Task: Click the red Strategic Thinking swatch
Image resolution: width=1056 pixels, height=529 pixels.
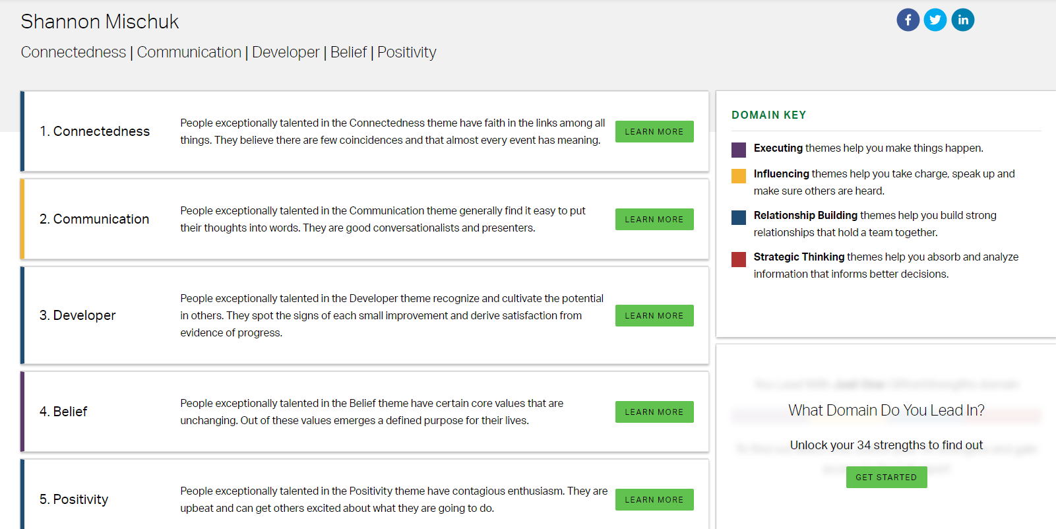Action: click(739, 259)
